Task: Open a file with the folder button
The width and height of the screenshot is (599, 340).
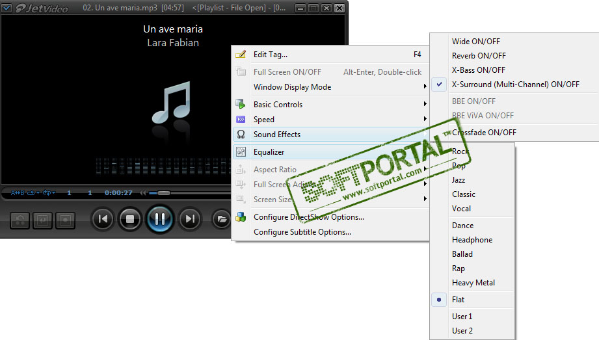Action: [x=221, y=219]
